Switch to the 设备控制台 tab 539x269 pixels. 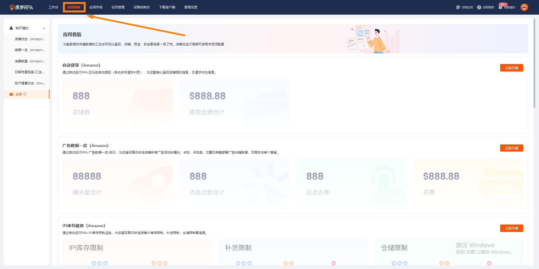(142, 7)
